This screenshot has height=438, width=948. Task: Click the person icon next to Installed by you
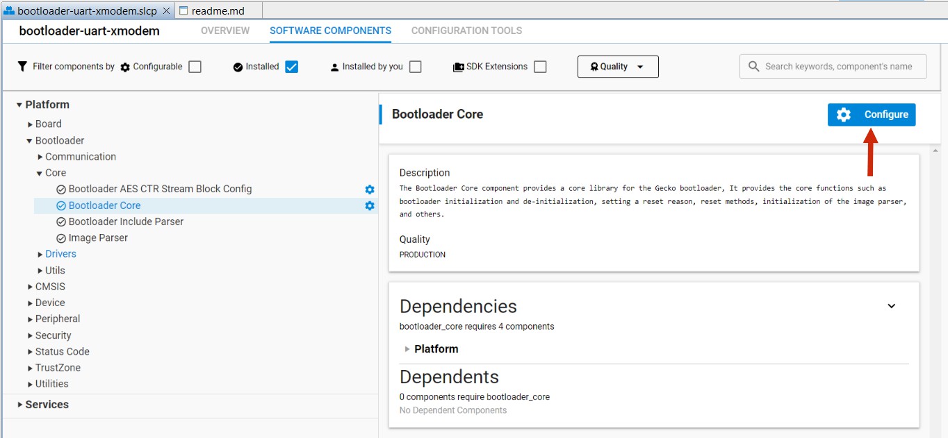pos(334,66)
